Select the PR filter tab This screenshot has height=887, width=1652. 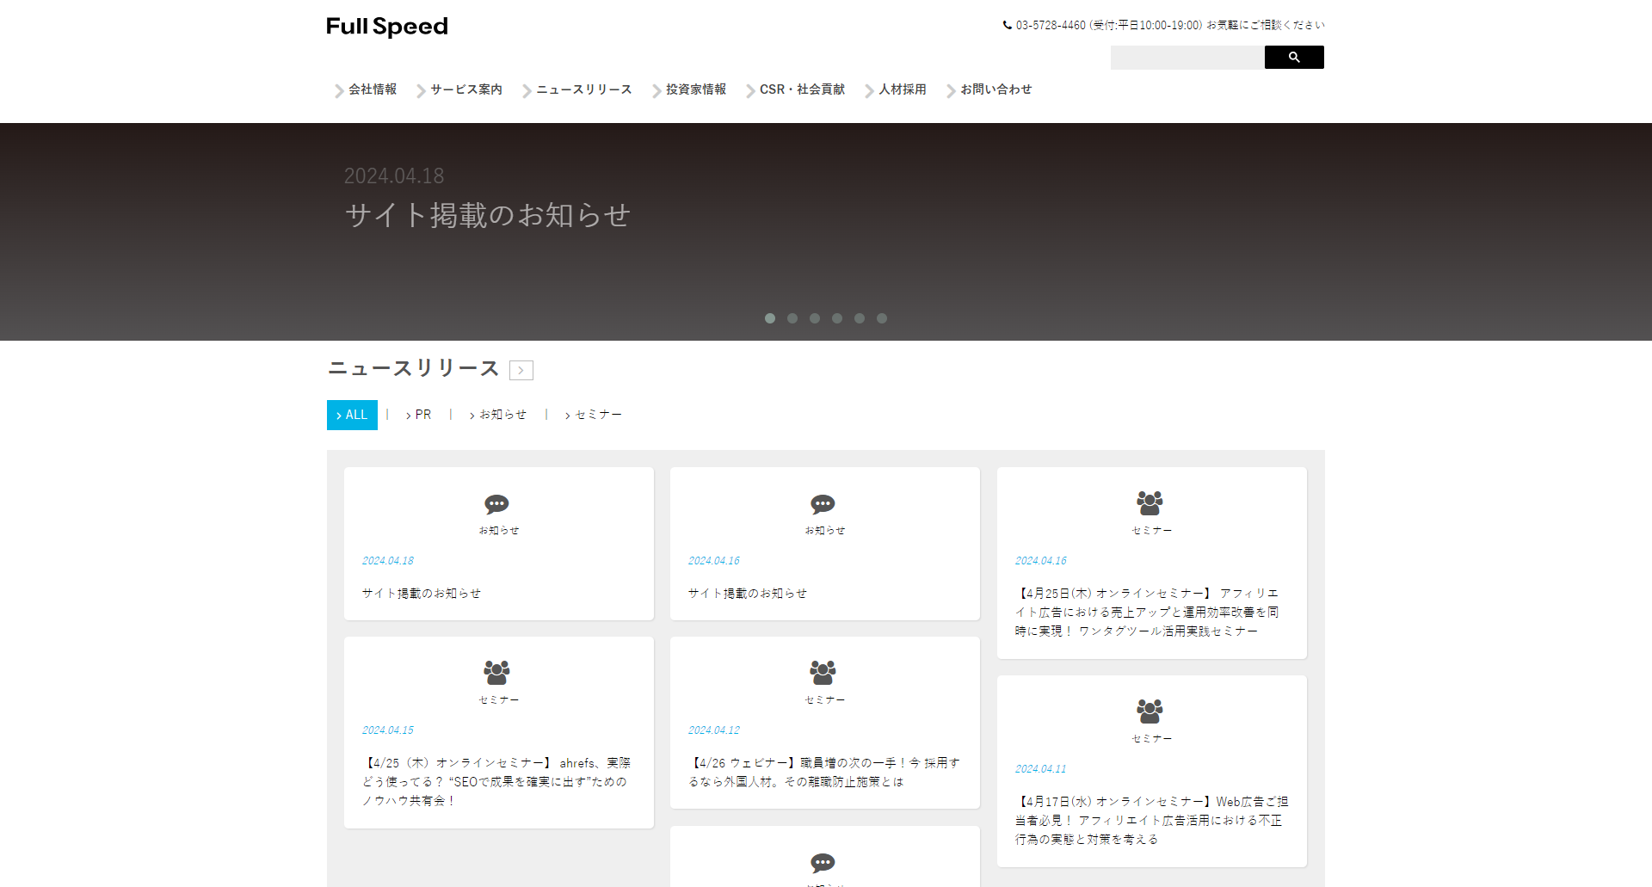tap(419, 415)
